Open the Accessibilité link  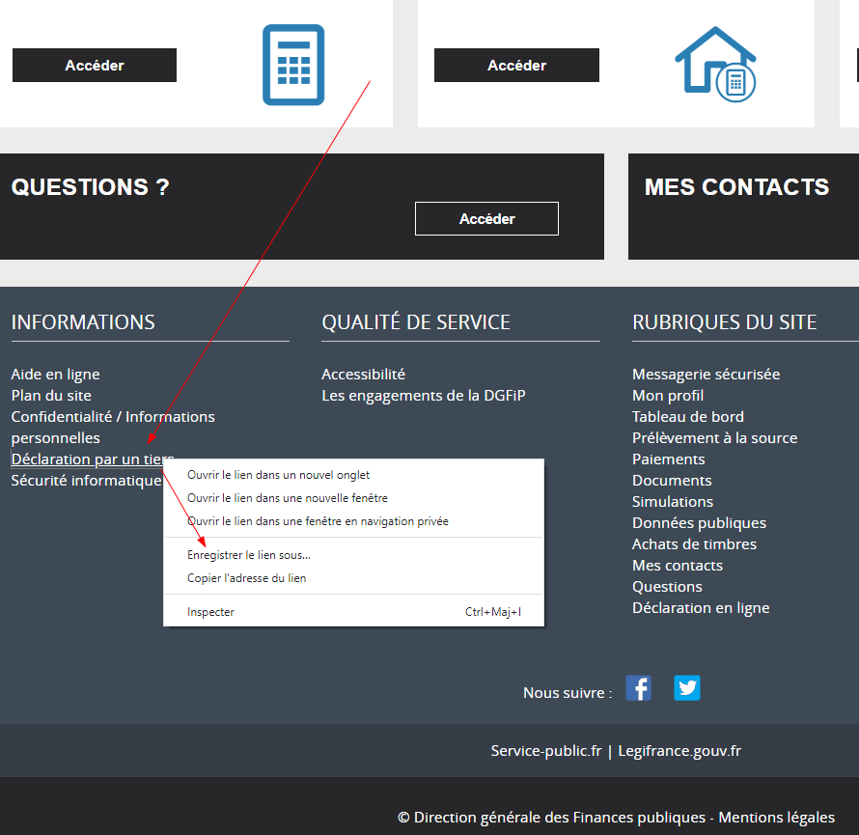tap(363, 375)
